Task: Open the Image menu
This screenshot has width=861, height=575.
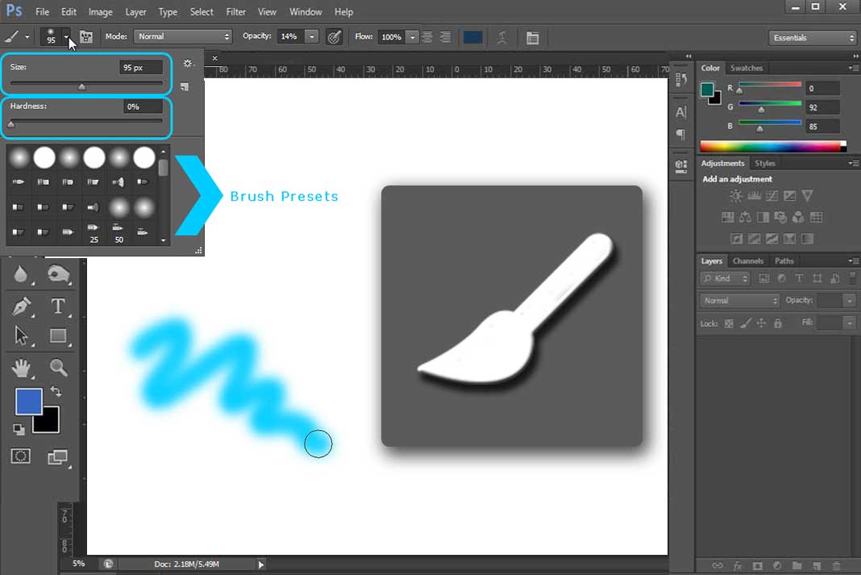Action: coord(101,11)
